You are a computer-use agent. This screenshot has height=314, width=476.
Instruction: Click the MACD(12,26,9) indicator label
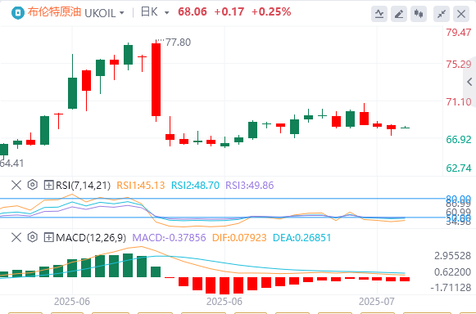pyautogui.click(x=91, y=238)
